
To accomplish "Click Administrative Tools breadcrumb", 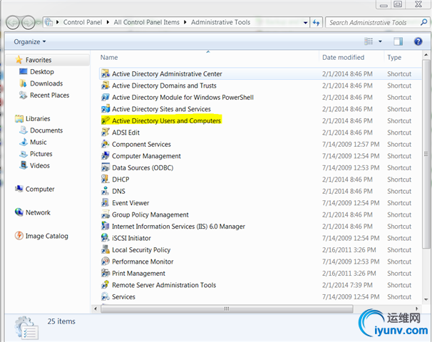I will click(221, 22).
